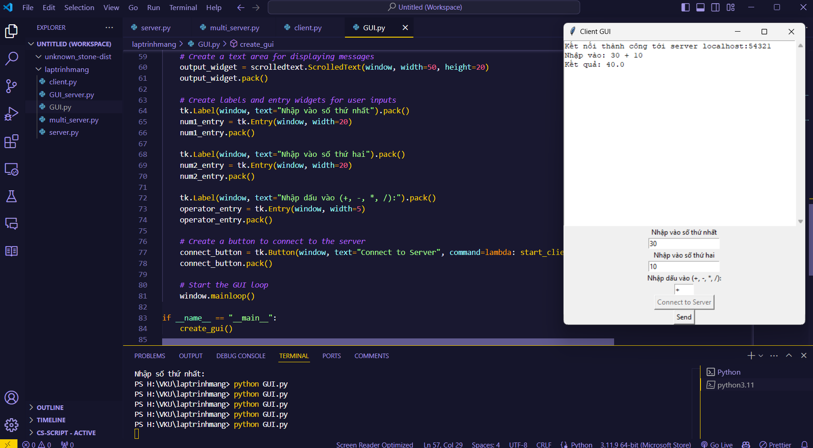Click Prettier in the status bar
This screenshot has width=813, height=448.
click(x=775, y=444)
